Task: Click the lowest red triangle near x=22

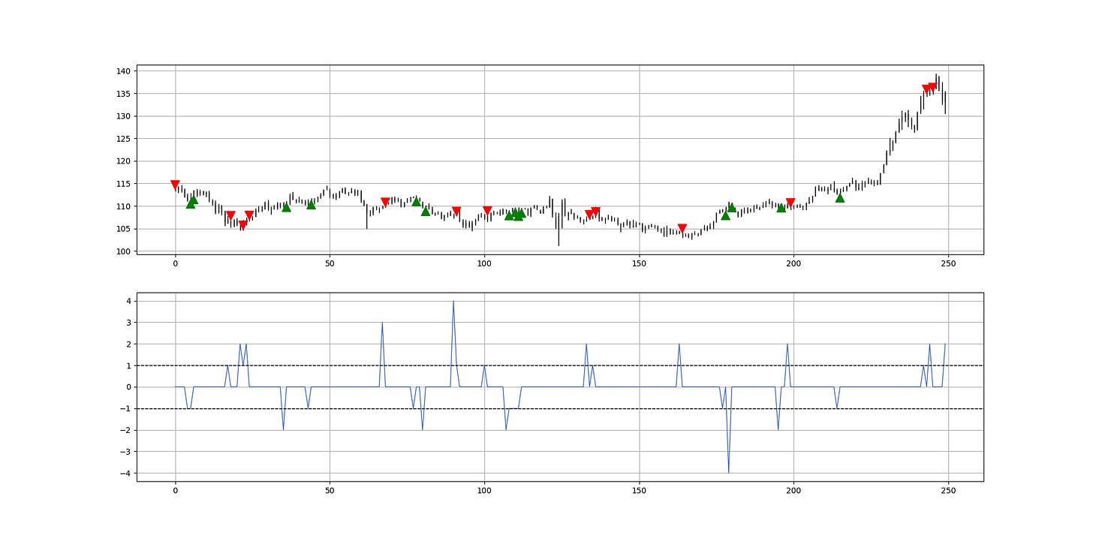Action: [242, 224]
